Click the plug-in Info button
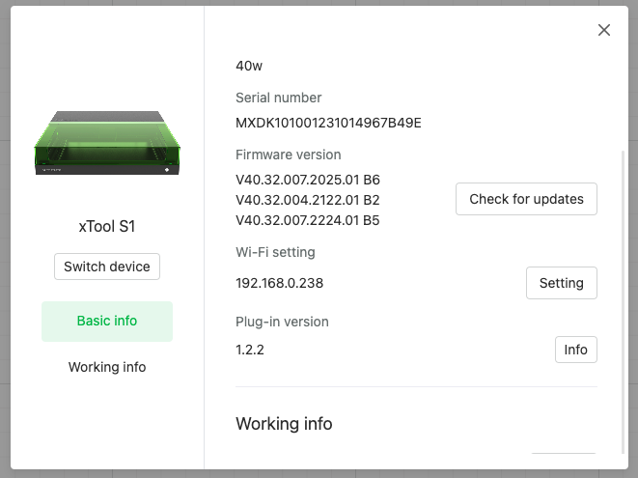This screenshot has height=478, width=638. tap(575, 350)
